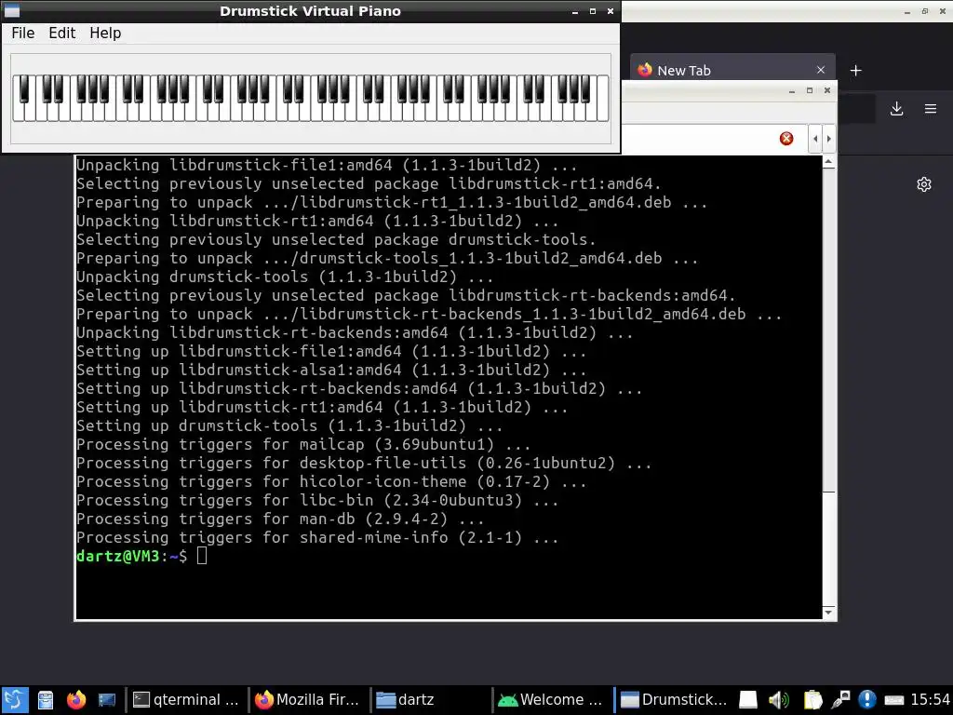Screen dimensions: 953x715
Task: Restore the Firefox window size
Action: pyautogui.click(x=925, y=11)
